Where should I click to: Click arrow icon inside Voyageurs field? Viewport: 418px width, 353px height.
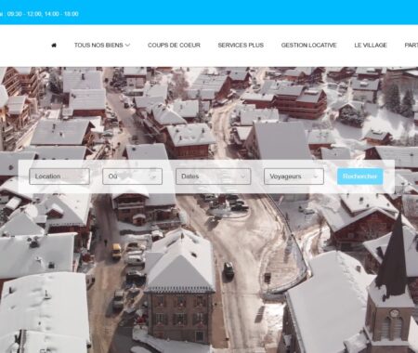click(316, 176)
